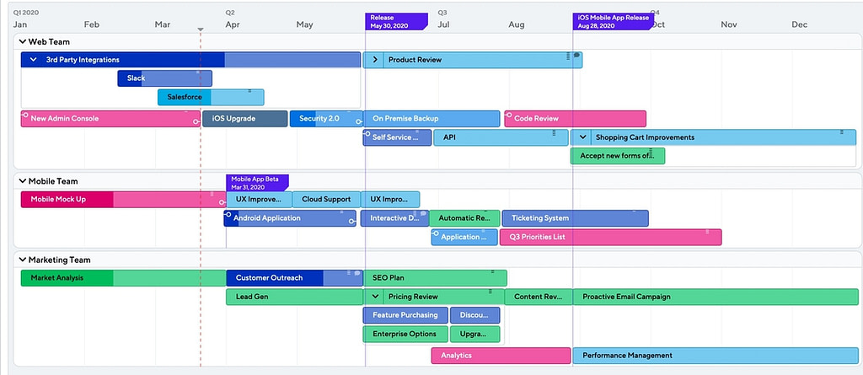Screen dimensions: 863x375
Task: Click the grip handle on Mobile Mock Up
Action: tap(212, 194)
